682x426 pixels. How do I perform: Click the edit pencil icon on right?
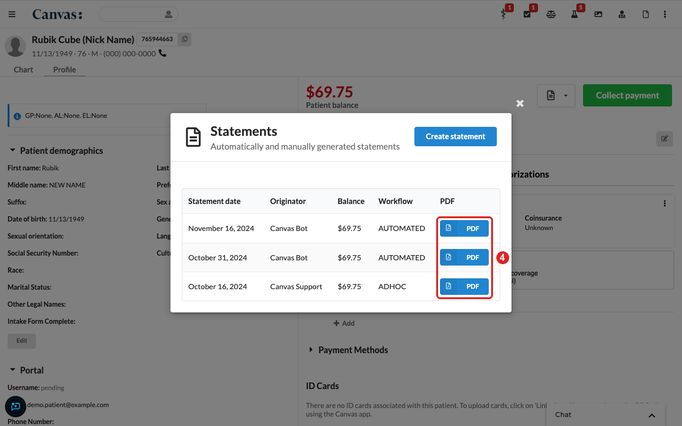click(x=664, y=139)
